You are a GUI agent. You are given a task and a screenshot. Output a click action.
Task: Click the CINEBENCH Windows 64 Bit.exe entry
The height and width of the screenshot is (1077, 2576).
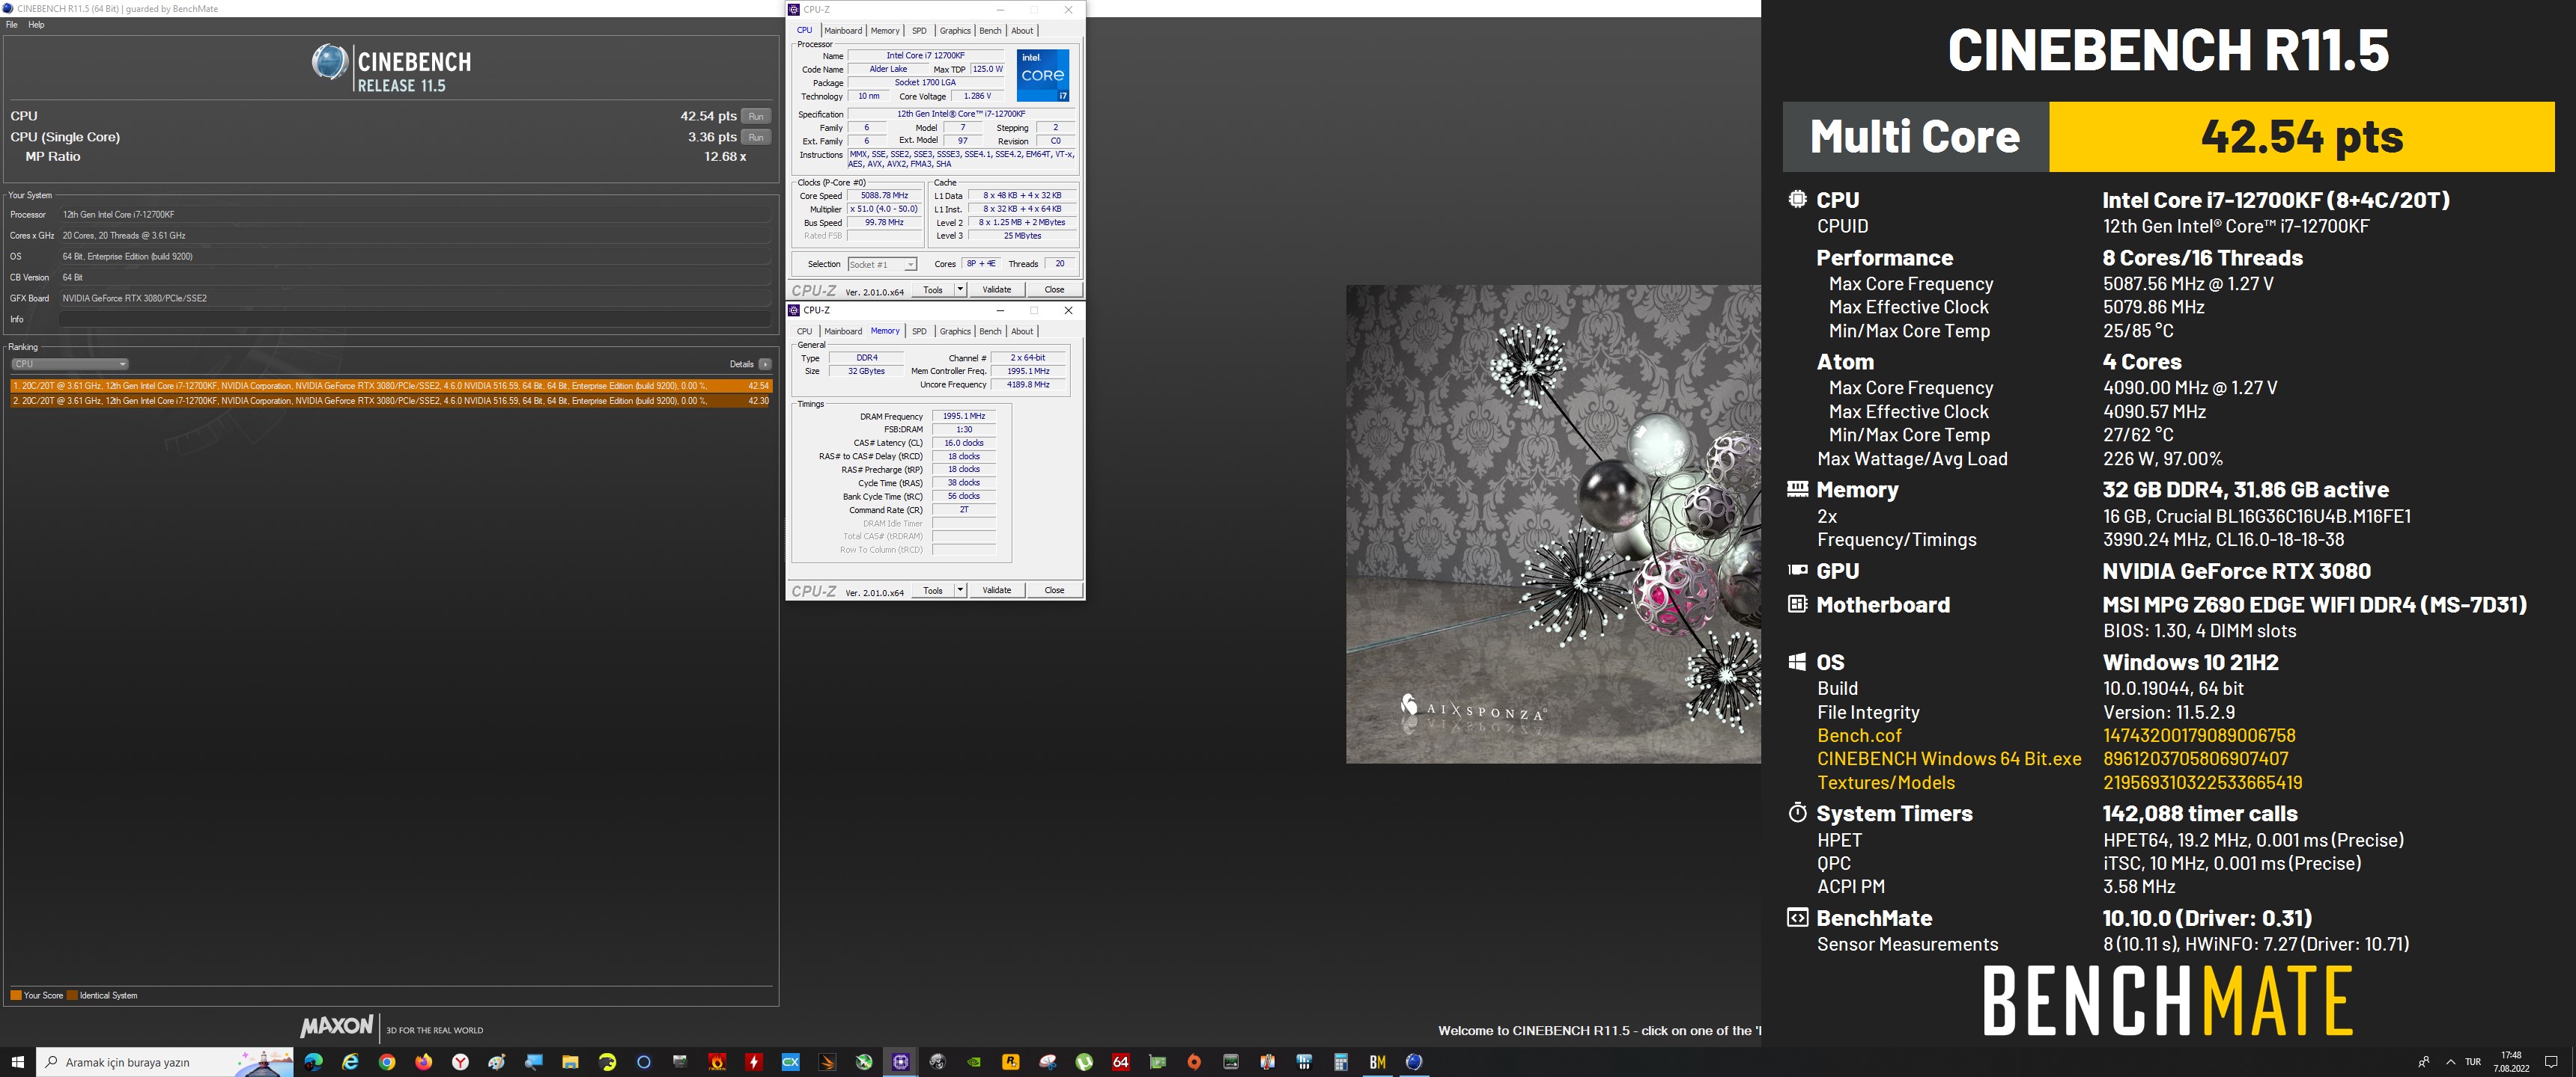tap(1949, 759)
